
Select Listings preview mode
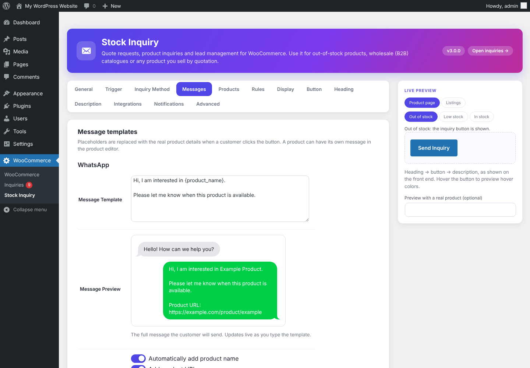(x=453, y=103)
